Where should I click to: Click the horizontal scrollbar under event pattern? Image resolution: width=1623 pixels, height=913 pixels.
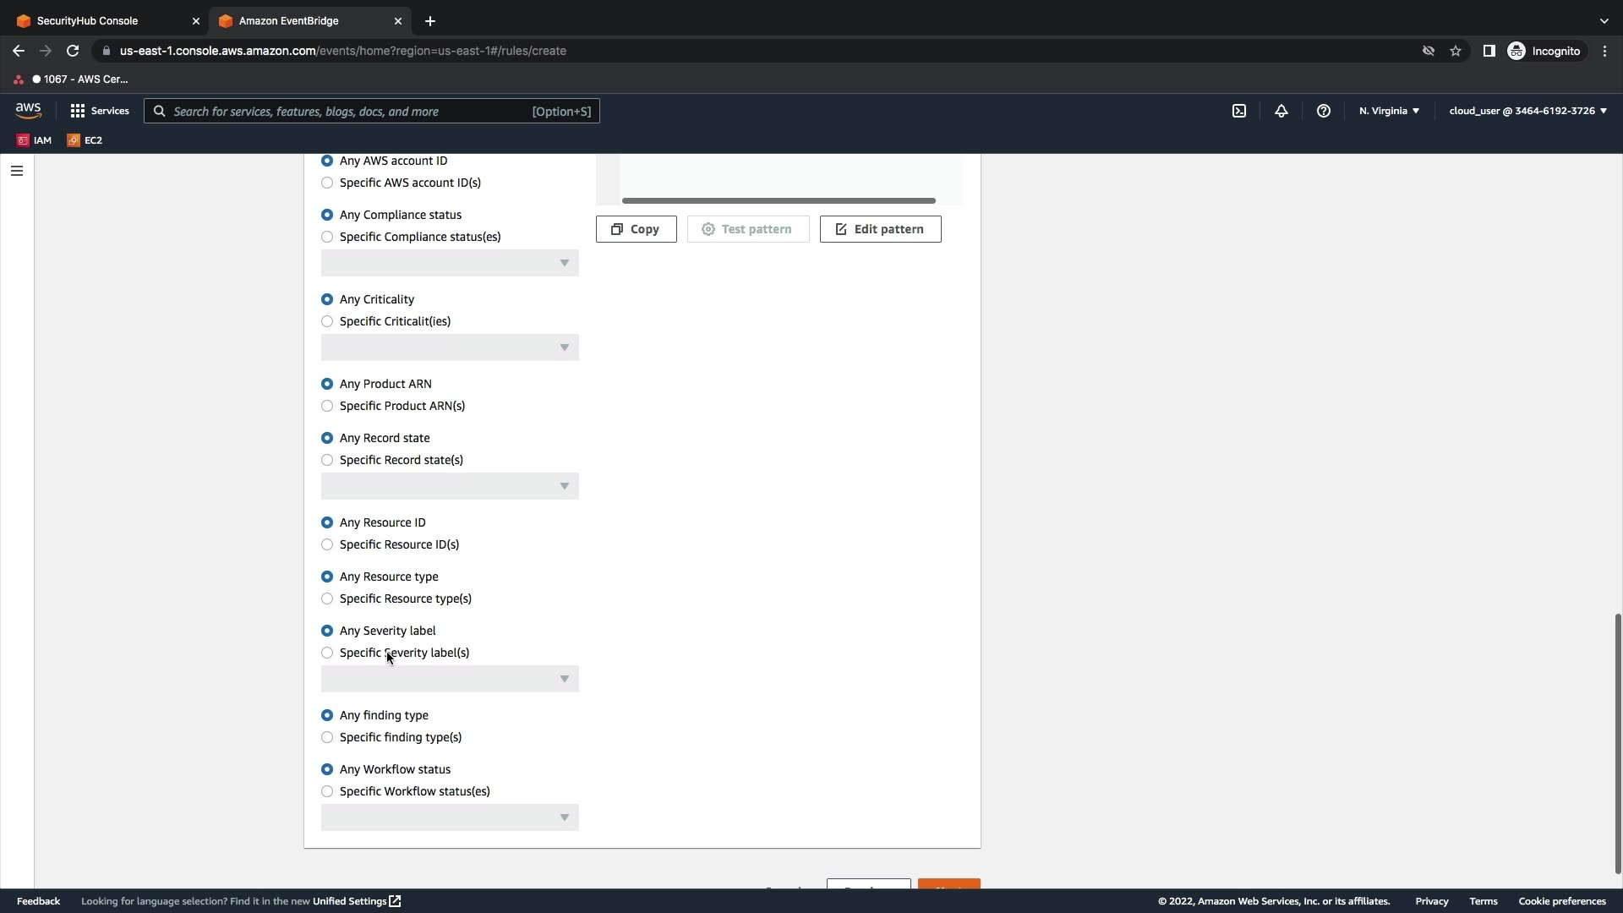779,200
